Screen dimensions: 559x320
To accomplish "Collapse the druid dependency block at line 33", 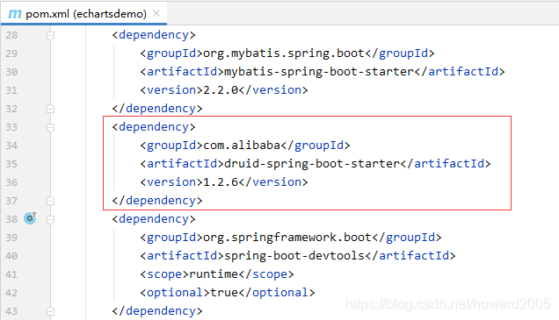I will pyautogui.click(x=50, y=127).
